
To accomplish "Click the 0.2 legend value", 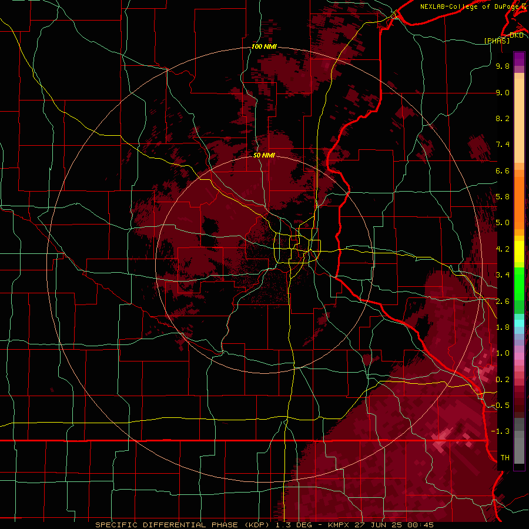I will [503, 379].
